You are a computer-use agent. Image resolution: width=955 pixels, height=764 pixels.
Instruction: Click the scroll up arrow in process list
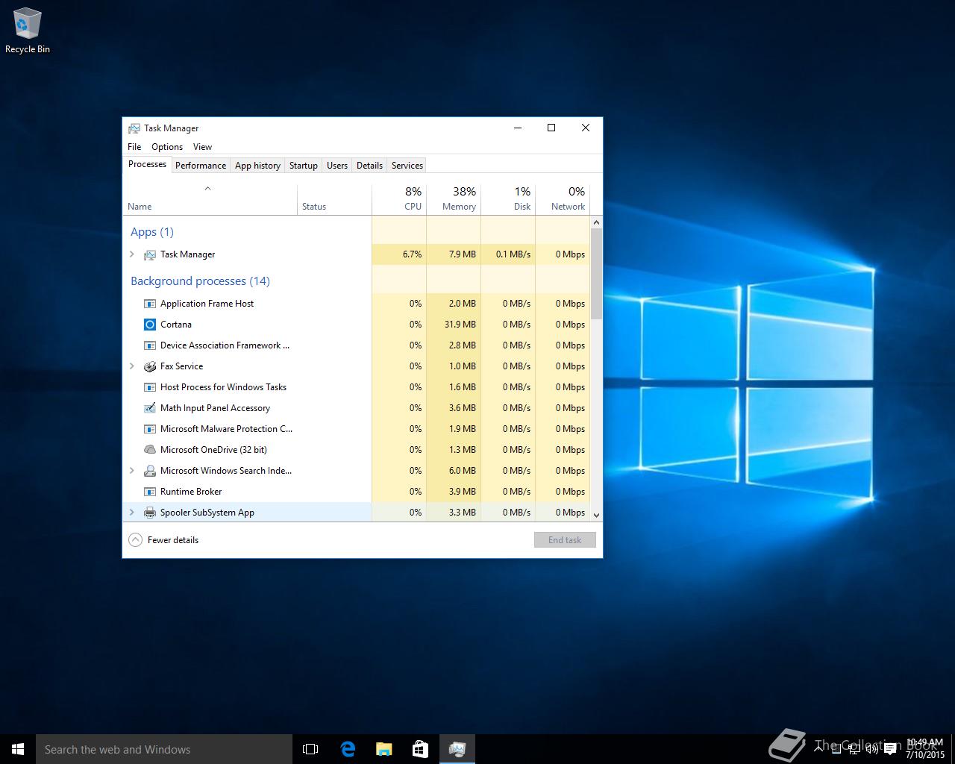click(596, 222)
